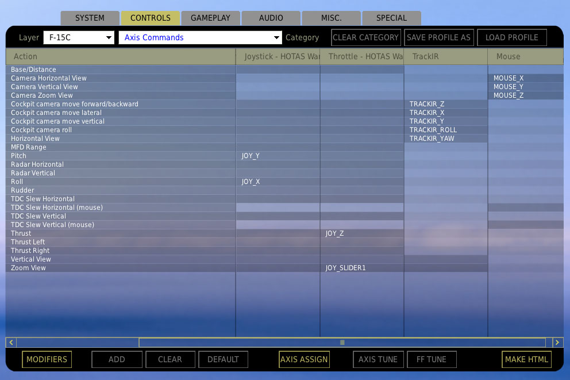Viewport: 570px width, 380px height.
Task: Select the CONTROLS tab
Action: [150, 18]
